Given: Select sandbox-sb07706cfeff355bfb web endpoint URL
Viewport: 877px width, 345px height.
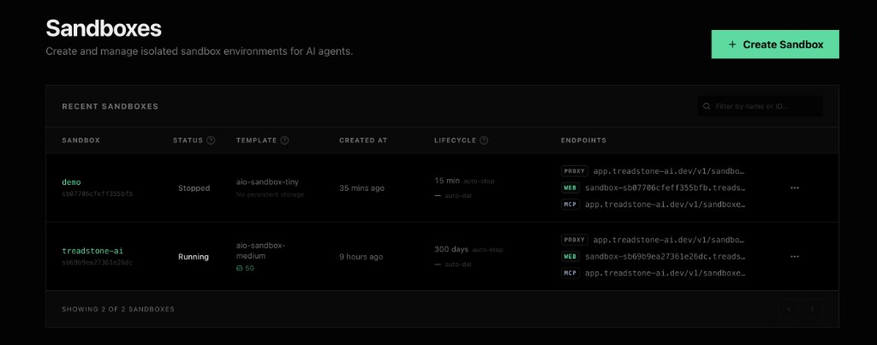Looking at the screenshot, I should [x=665, y=187].
